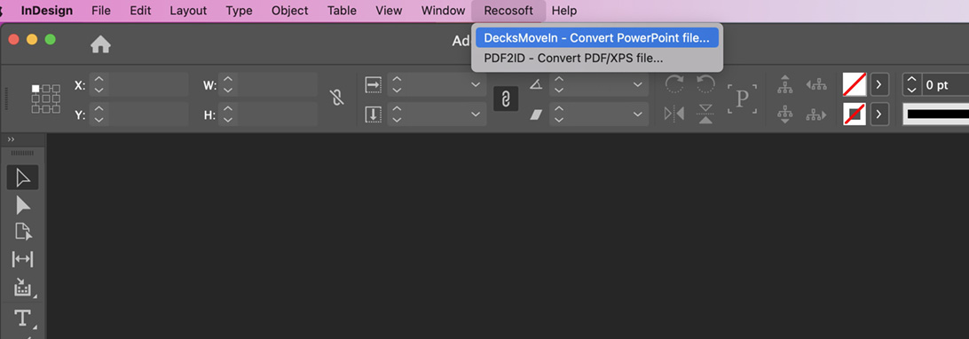
Task: Click Select Next Object icon
Action: (x=816, y=114)
